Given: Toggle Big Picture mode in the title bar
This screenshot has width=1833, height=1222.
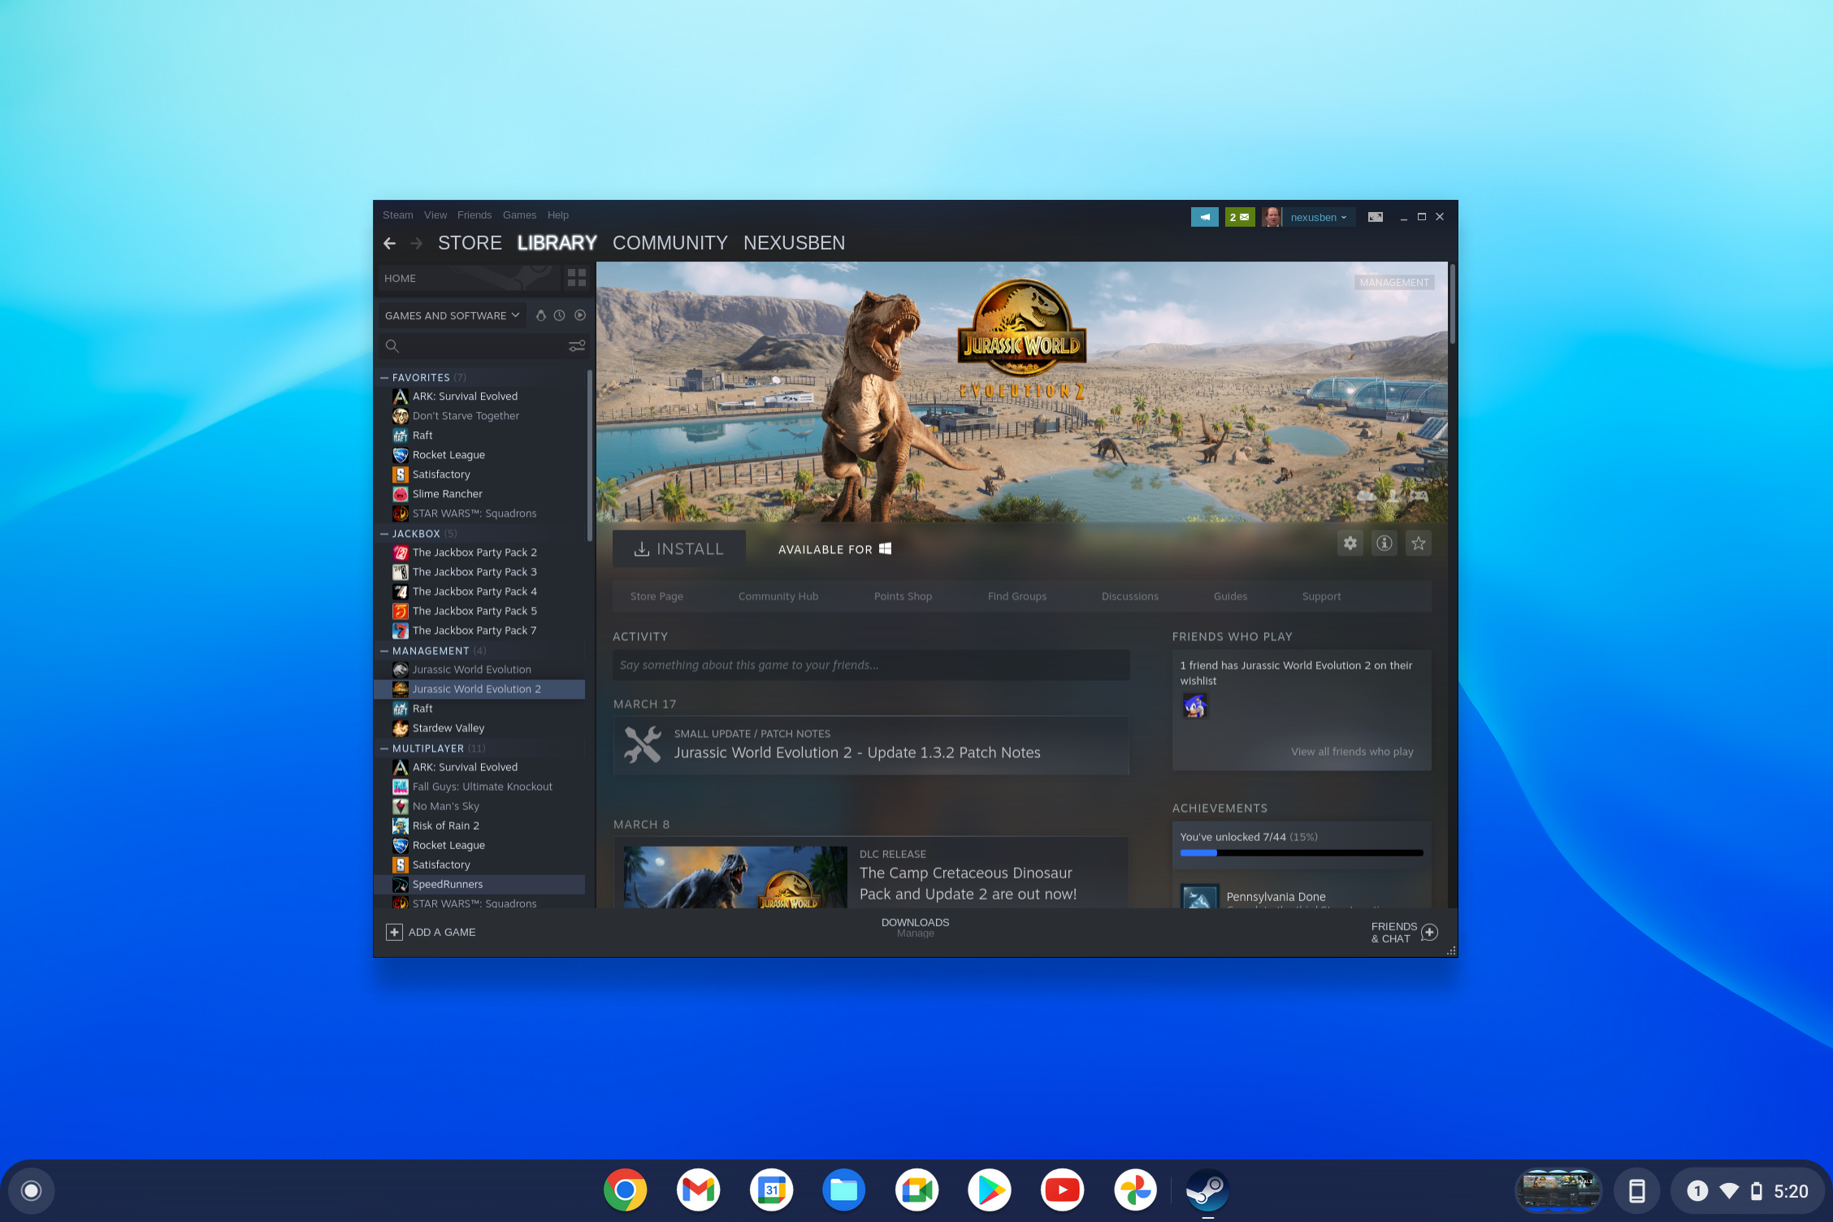Looking at the screenshot, I should pyautogui.click(x=1376, y=217).
